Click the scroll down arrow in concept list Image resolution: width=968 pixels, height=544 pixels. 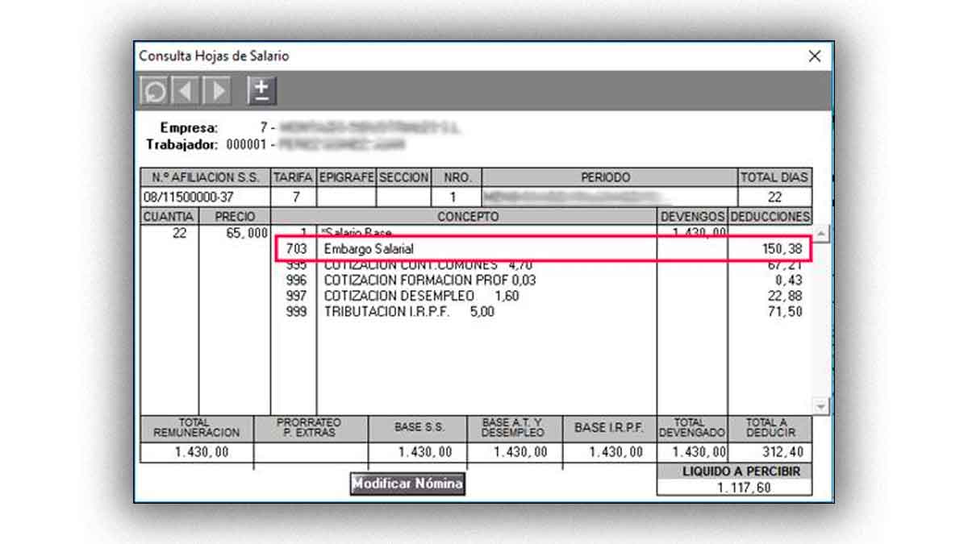click(820, 407)
